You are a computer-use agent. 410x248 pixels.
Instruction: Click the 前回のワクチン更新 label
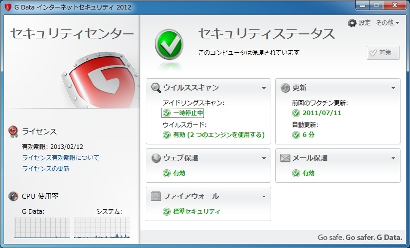(320, 103)
